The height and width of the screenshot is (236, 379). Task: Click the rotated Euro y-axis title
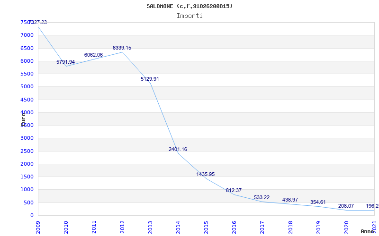coord(23,119)
